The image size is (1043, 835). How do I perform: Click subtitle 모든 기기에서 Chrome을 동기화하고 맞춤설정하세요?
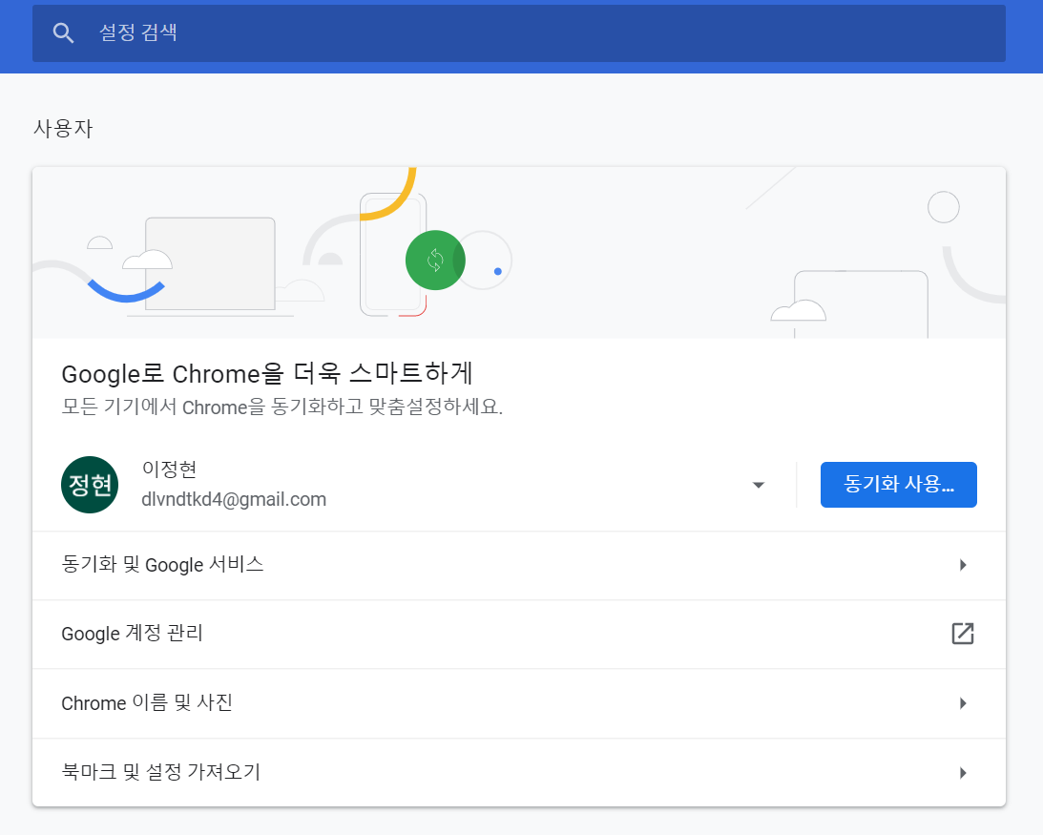pyautogui.click(x=282, y=407)
